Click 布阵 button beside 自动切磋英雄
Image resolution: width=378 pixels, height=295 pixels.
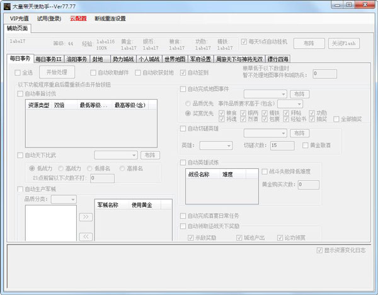[x=299, y=133]
